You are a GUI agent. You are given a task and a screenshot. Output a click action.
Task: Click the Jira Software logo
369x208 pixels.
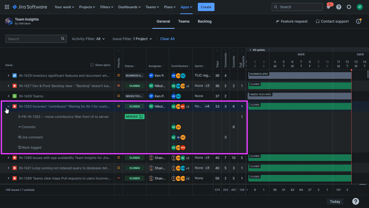pos(30,7)
